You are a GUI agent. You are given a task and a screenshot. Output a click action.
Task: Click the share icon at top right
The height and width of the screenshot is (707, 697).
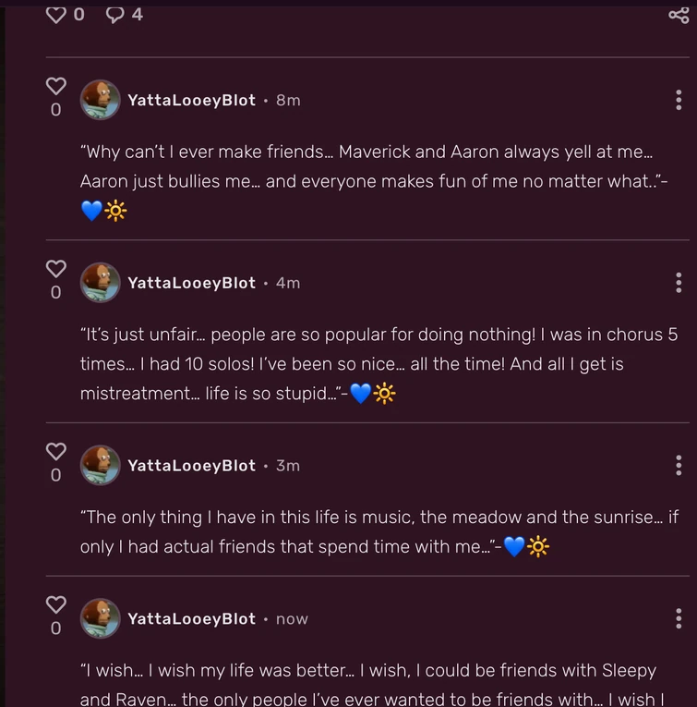coord(679,14)
